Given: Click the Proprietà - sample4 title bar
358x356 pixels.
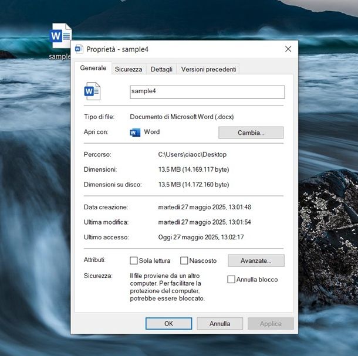Looking at the screenshot, I should (x=176, y=49).
